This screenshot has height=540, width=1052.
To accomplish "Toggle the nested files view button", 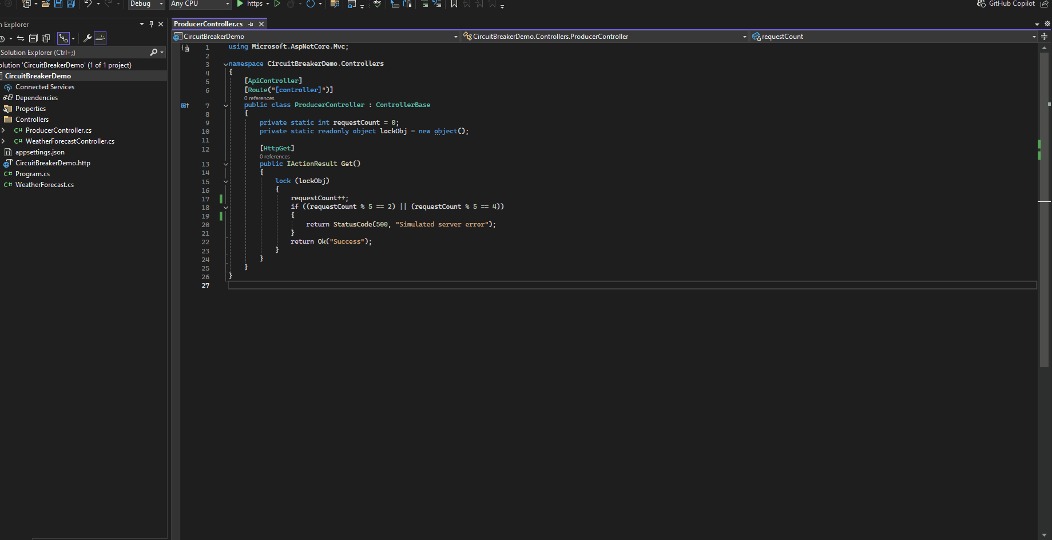I will 63,38.
